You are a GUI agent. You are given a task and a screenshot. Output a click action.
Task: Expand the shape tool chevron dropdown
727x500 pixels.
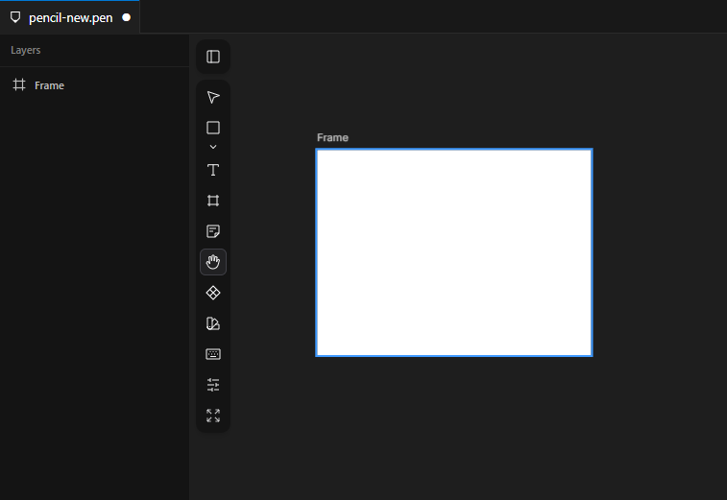tap(213, 147)
